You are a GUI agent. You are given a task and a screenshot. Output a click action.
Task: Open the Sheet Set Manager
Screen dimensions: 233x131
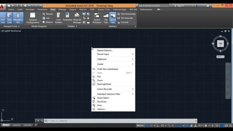(77, 18)
